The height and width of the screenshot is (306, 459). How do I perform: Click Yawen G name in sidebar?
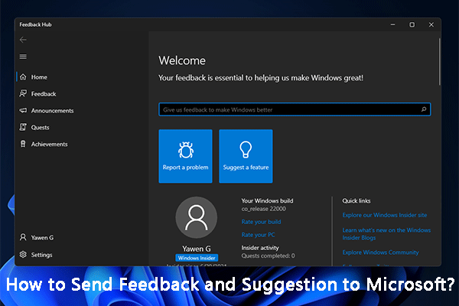[42, 237]
